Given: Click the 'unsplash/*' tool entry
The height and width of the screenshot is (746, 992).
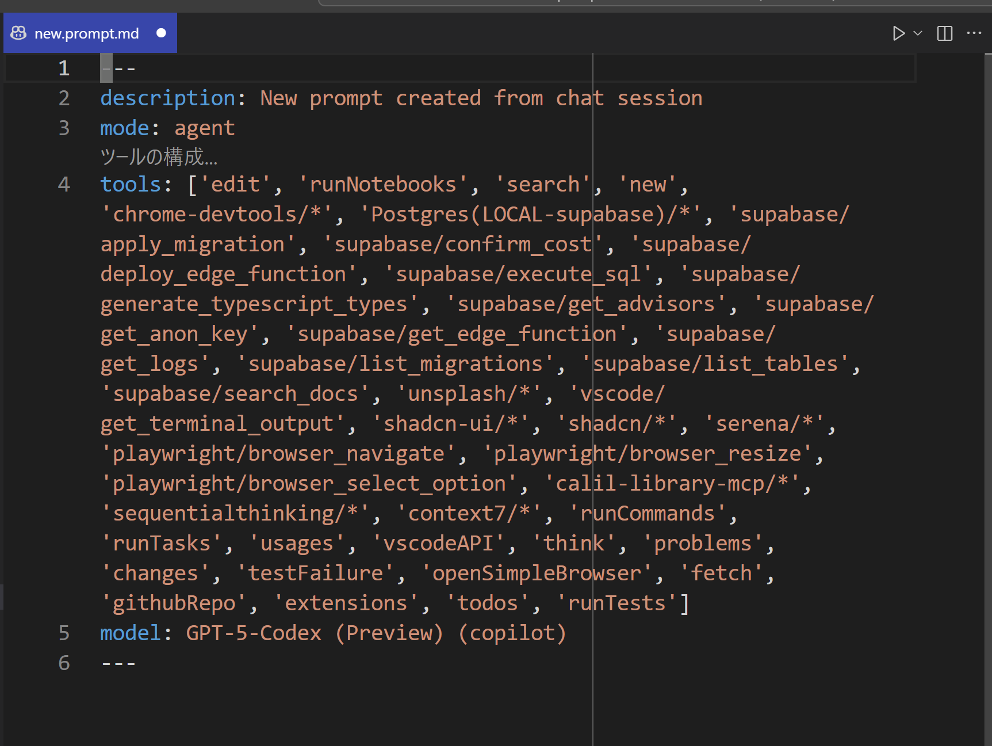Looking at the screenshot, I should pos(469,394).
